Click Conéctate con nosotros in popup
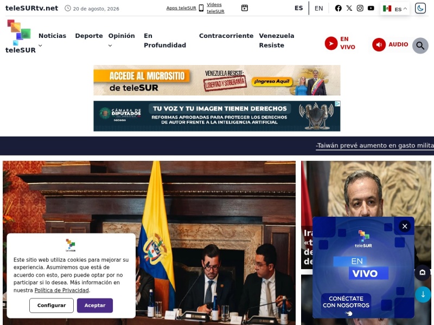This screenshot has height=325, width=434. point(346,302)
